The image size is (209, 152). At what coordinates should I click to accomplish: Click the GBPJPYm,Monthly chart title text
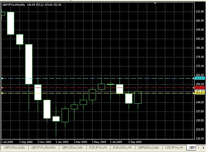pyautogui.click(x=14, y=5)
